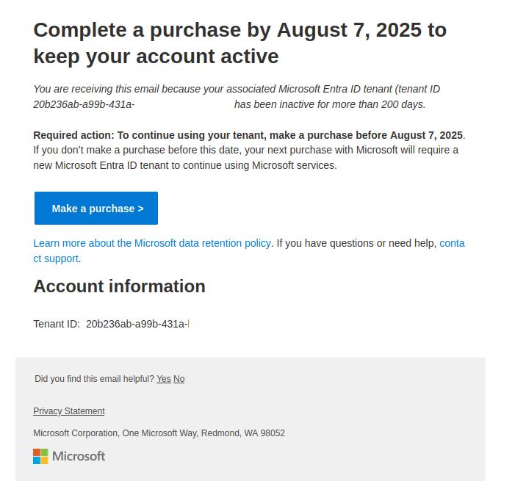Screen dimensions: 515x481
Task: Click the Tenant ID: label
Action: point(56,324)
